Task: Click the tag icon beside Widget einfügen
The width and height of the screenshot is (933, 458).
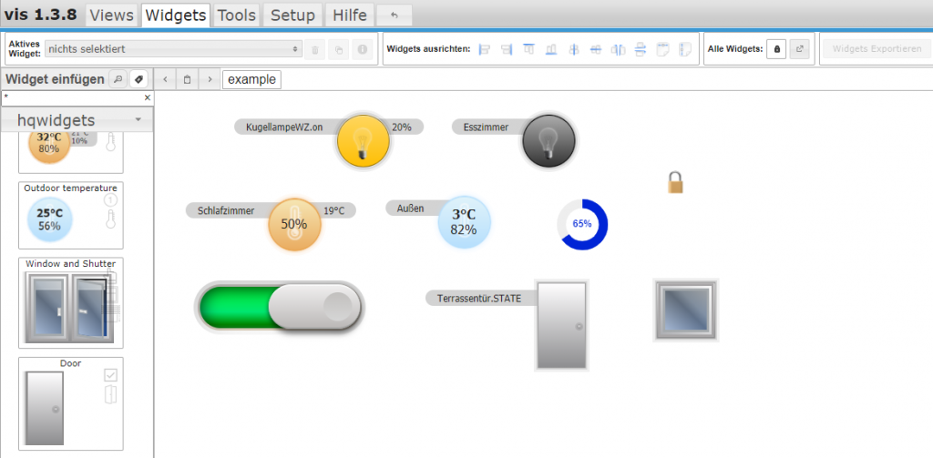Action: click(x=138, y=79)
